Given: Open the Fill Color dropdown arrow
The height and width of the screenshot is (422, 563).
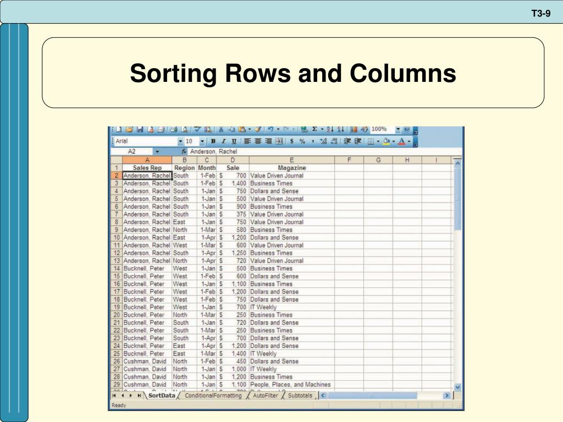Looking at the screenshot, I should click(394, 141).
